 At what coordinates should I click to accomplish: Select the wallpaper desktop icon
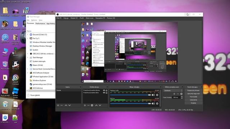[15, 12]
